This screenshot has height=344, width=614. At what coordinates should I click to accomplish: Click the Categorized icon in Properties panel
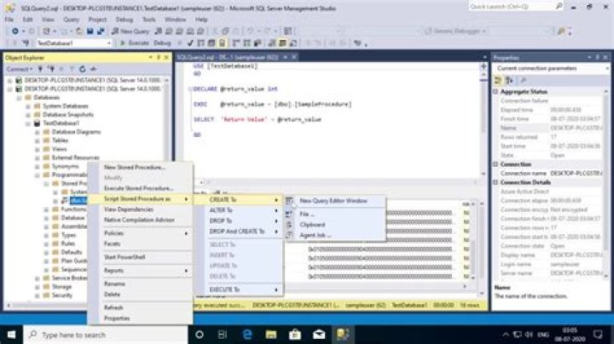coord(498,81)
